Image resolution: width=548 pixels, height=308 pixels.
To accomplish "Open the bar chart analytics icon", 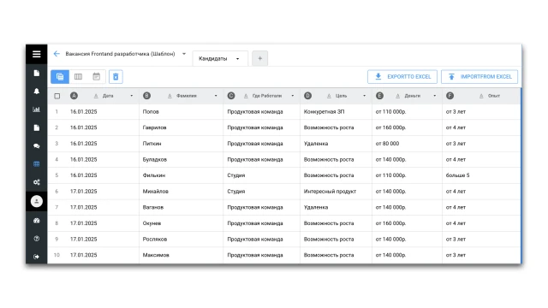I will 36,110.
